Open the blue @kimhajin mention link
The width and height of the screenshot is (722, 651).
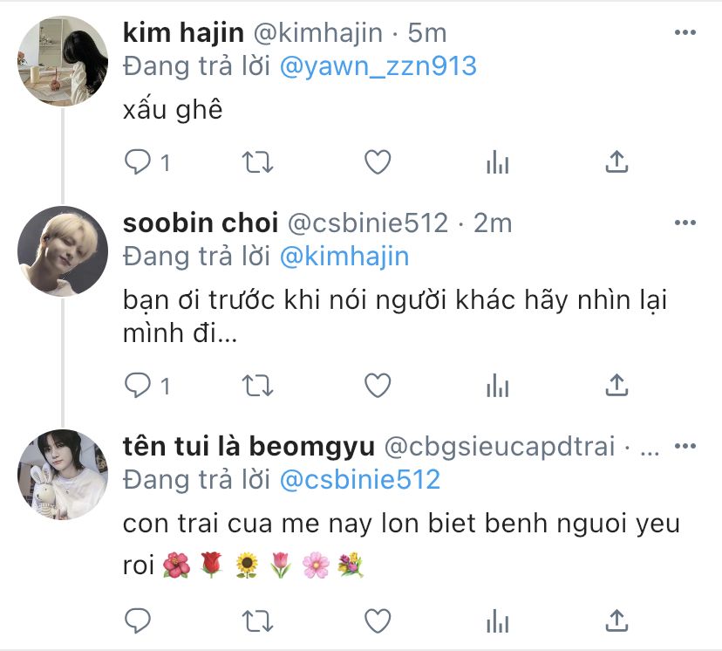[344, 257]
